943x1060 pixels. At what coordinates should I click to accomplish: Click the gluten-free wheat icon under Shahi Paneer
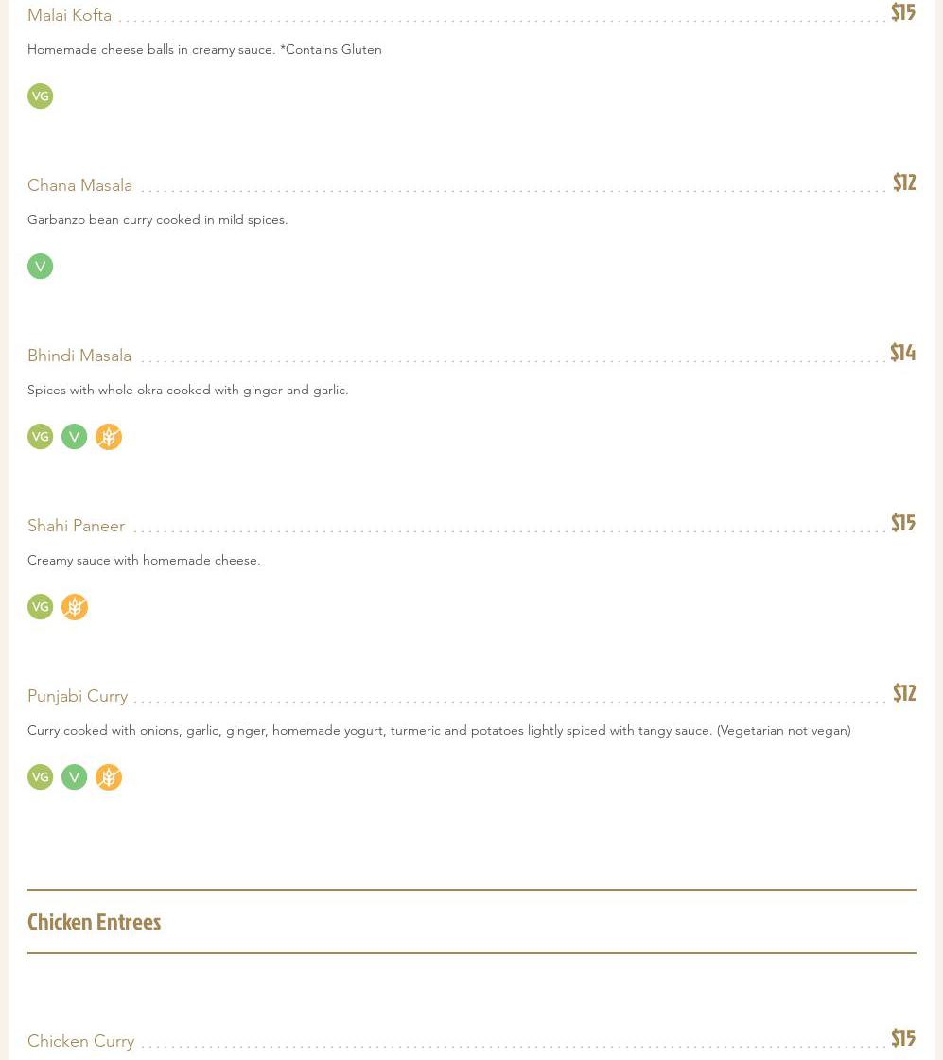click(x=75, y=607)
